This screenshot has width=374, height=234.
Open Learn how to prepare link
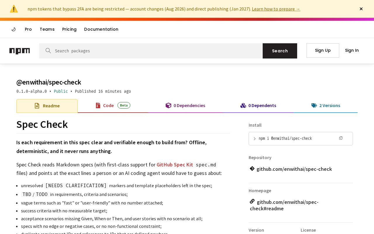tap(276, 9)
